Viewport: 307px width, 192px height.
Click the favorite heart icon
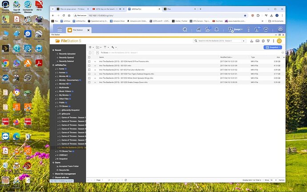click(x=283, y=53)
